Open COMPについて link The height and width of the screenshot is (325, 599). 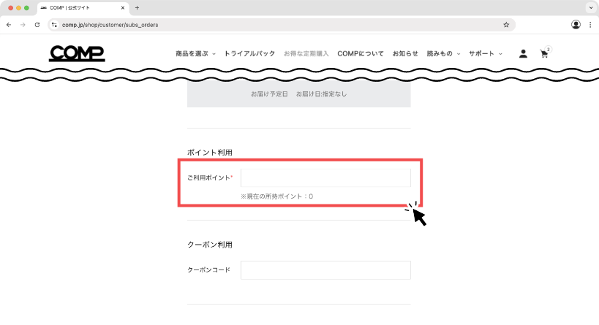pos(361,54)
